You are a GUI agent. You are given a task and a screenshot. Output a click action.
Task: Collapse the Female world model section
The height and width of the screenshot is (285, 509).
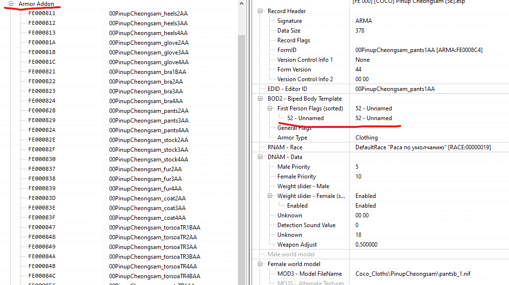coord(260,264)
